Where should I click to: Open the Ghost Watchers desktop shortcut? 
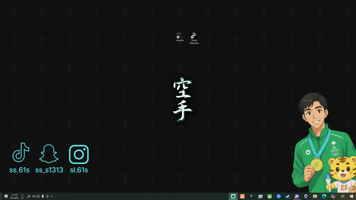pos(194,38)
